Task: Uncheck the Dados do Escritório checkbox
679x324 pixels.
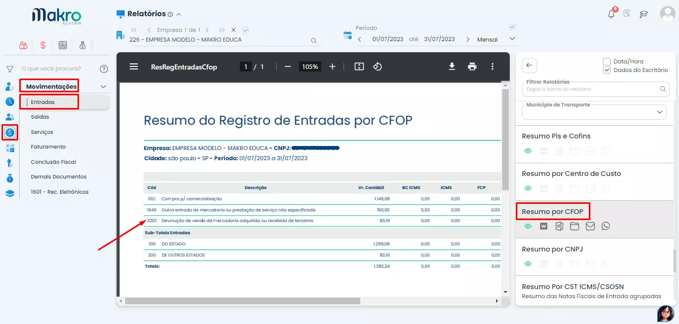Action: (607, 70)
